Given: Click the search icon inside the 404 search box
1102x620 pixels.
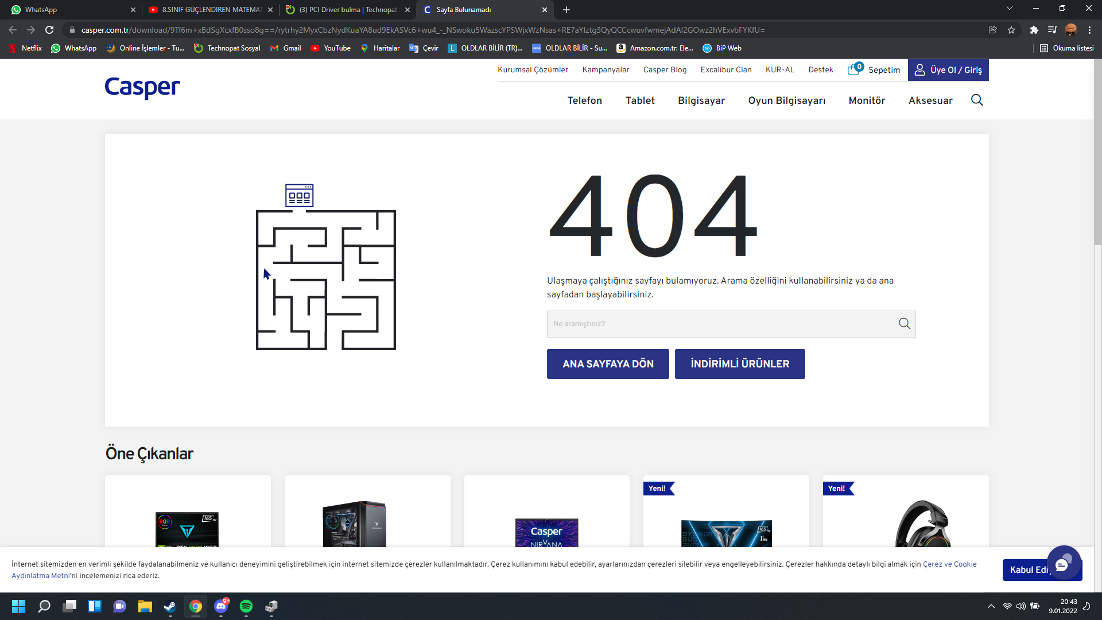Looking at the screenshot, I should click(905, 324).
